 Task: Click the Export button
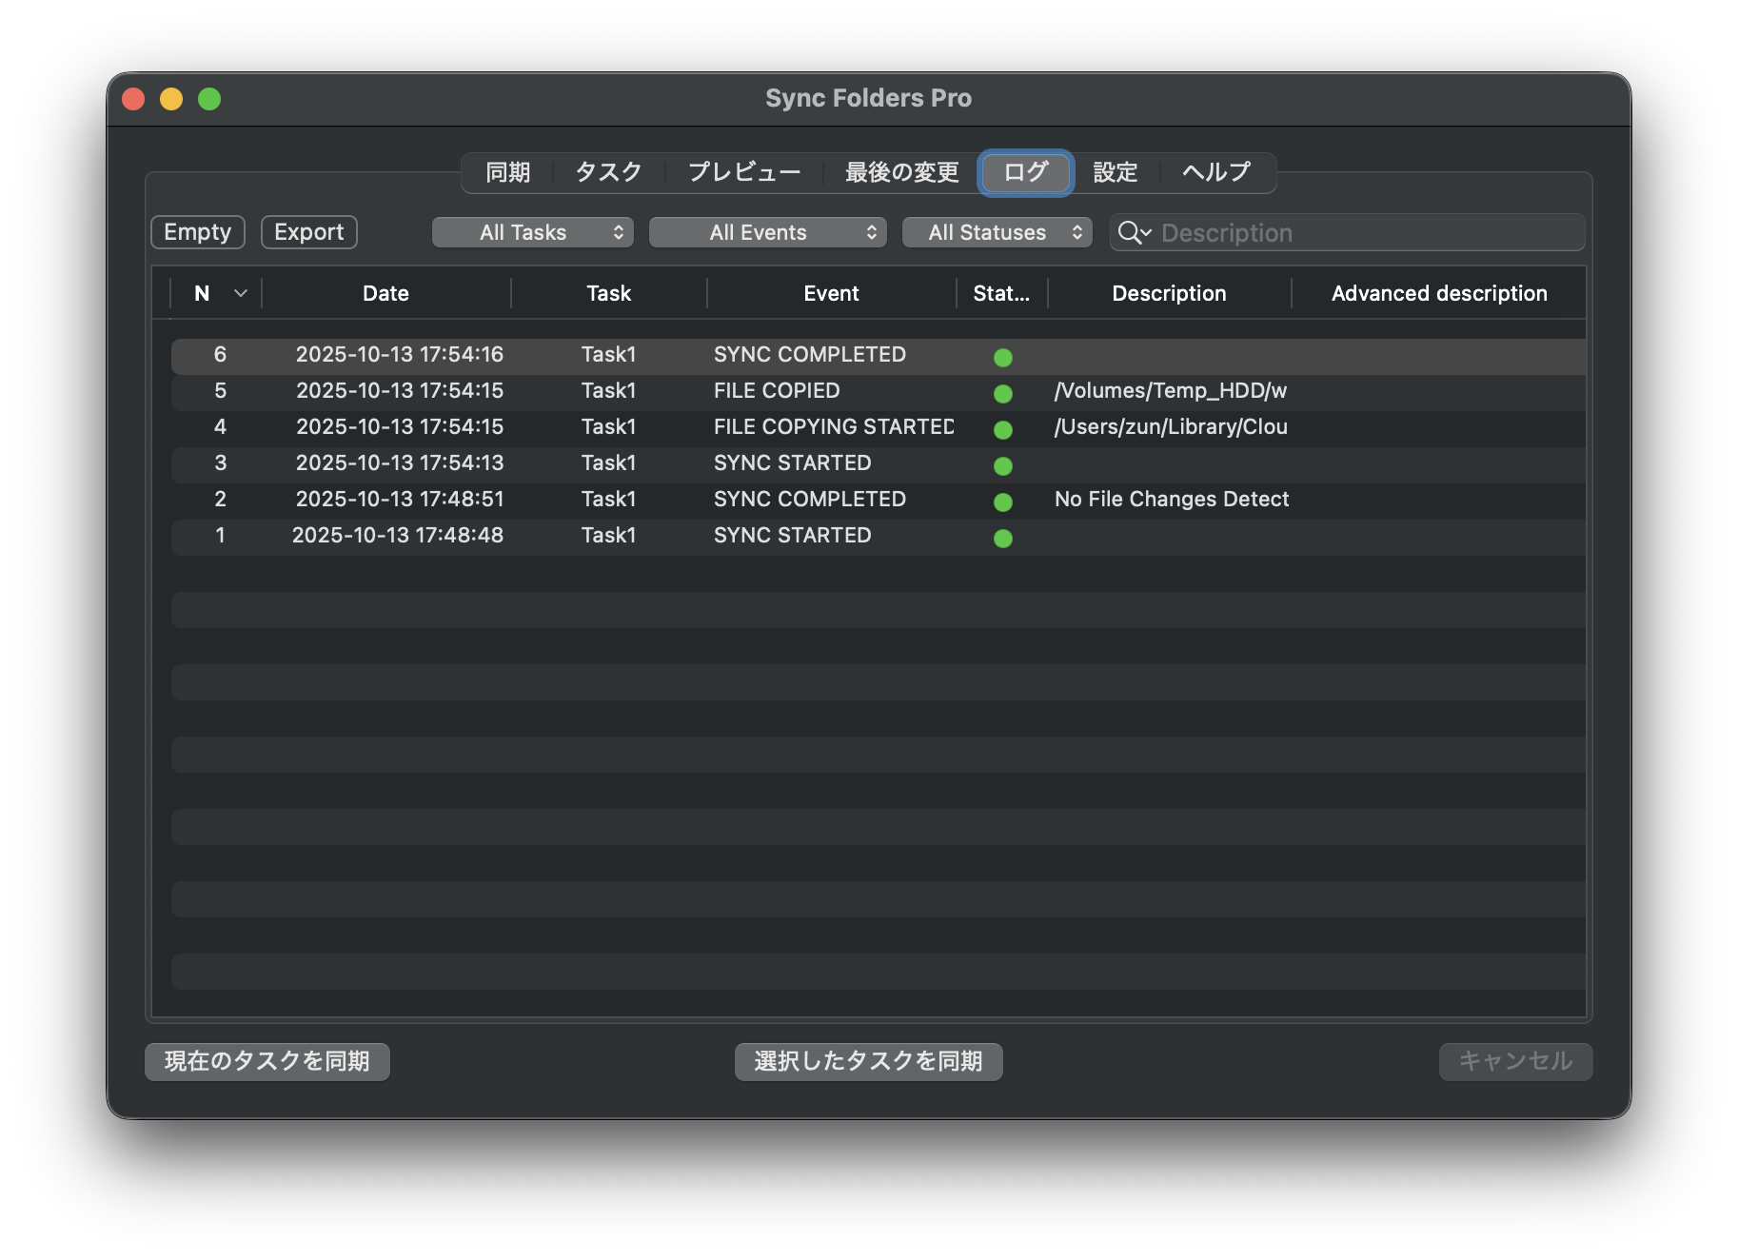[x=308, y=232]
